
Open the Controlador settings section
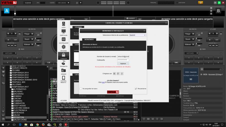tap(64, 40)
